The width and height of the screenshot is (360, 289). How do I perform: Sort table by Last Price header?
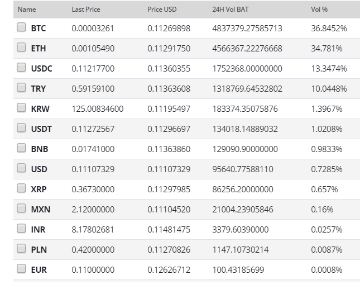86,10
